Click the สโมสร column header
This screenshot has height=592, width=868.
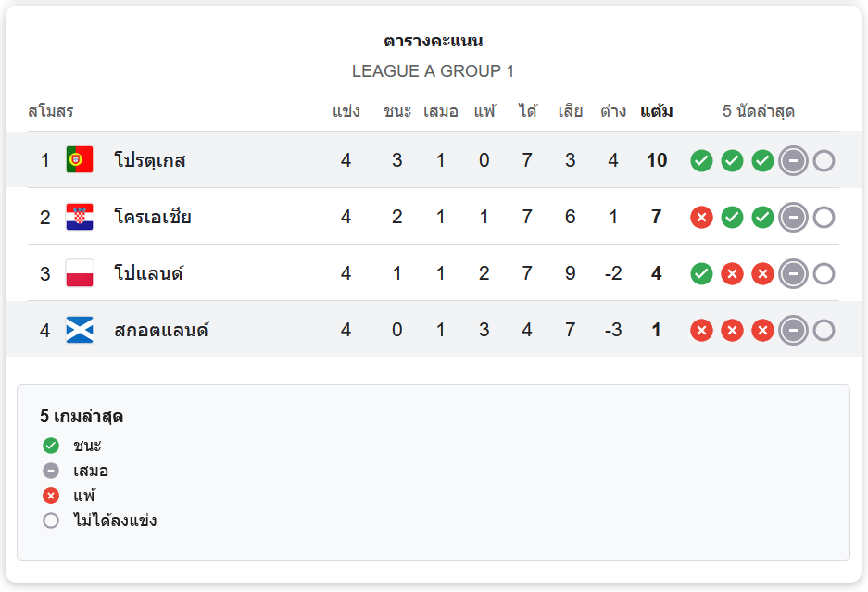tap(51, 112)
